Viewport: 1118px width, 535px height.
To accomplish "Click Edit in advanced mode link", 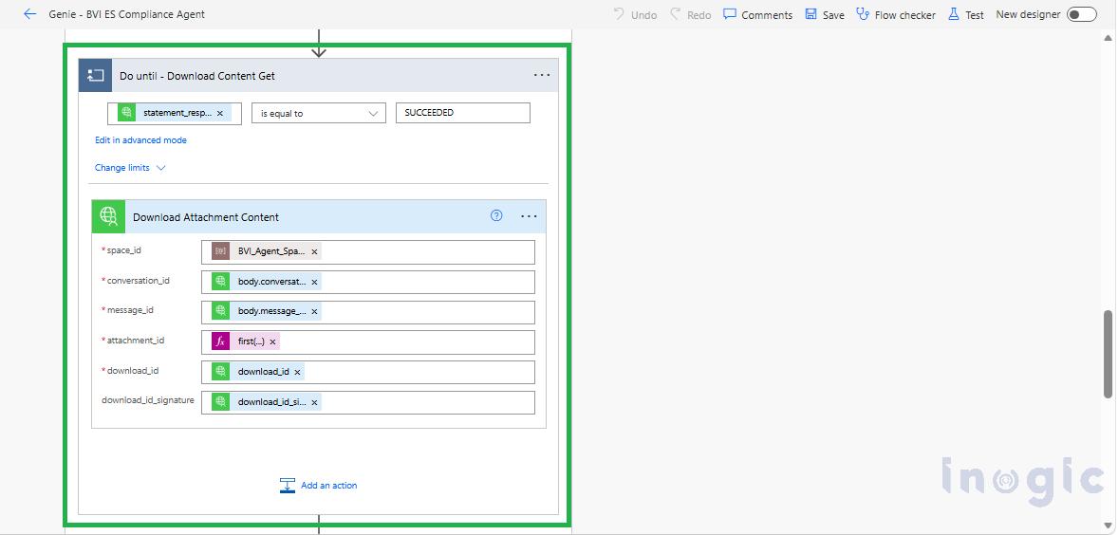I will (x=140, y=140).
